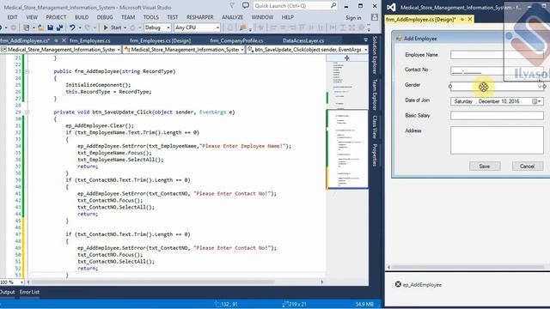Click the find-in-files toolbar icon

242,27
